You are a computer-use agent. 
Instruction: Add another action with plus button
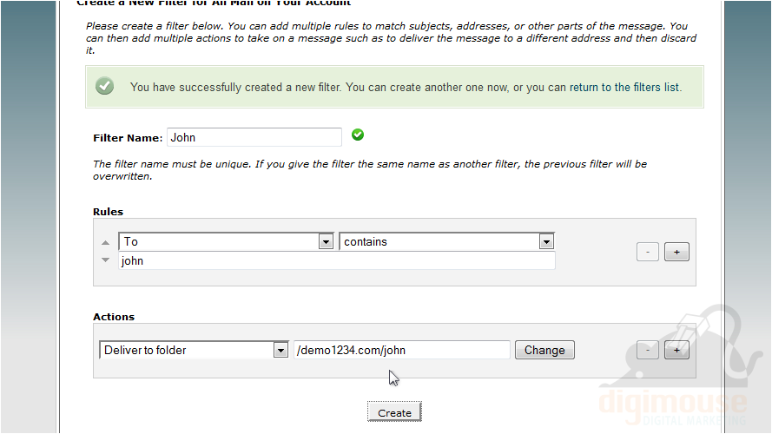[676, 351]
